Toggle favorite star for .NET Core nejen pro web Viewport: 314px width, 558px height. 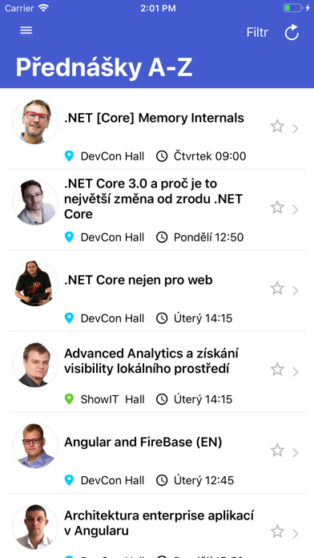(277, 289)
